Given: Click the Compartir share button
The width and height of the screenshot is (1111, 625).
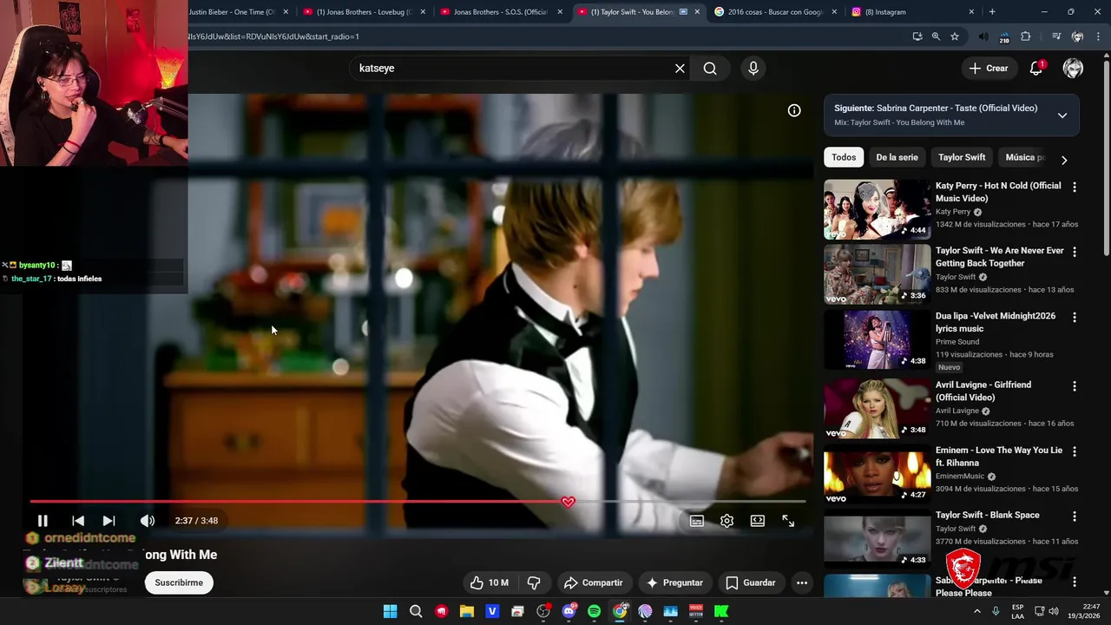Looking at the screenshot, I should click(x=593, y=582).
